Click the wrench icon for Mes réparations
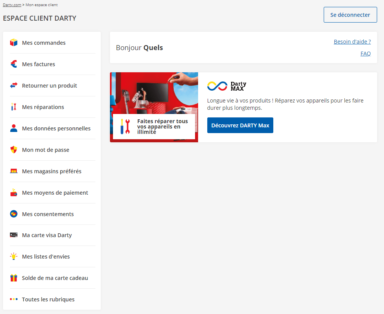The height and width of the screenshot is (314, 384). (x=14, y=107)
